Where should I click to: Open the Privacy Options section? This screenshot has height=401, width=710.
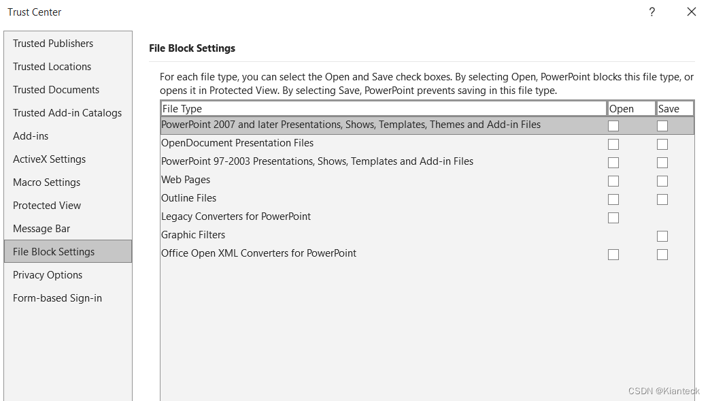pos(48,274)
